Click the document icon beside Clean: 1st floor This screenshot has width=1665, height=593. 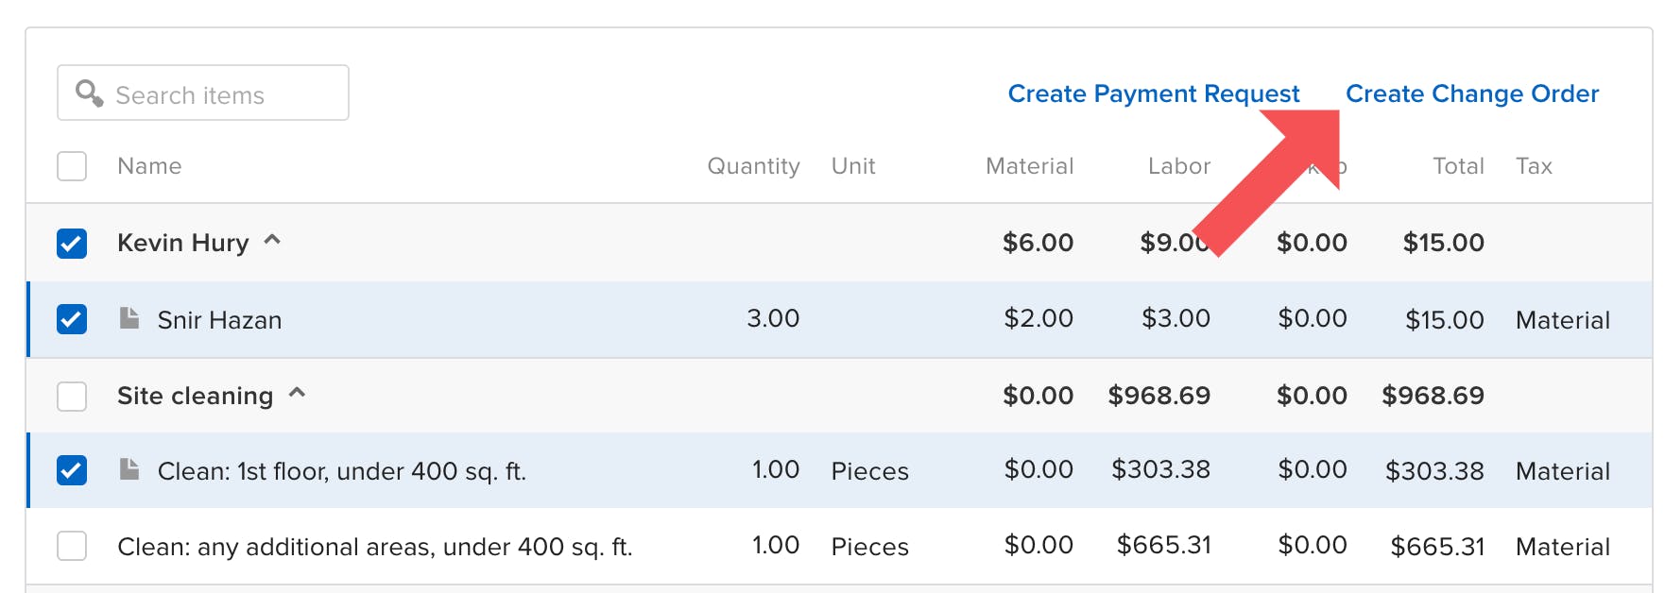(128, 469)
